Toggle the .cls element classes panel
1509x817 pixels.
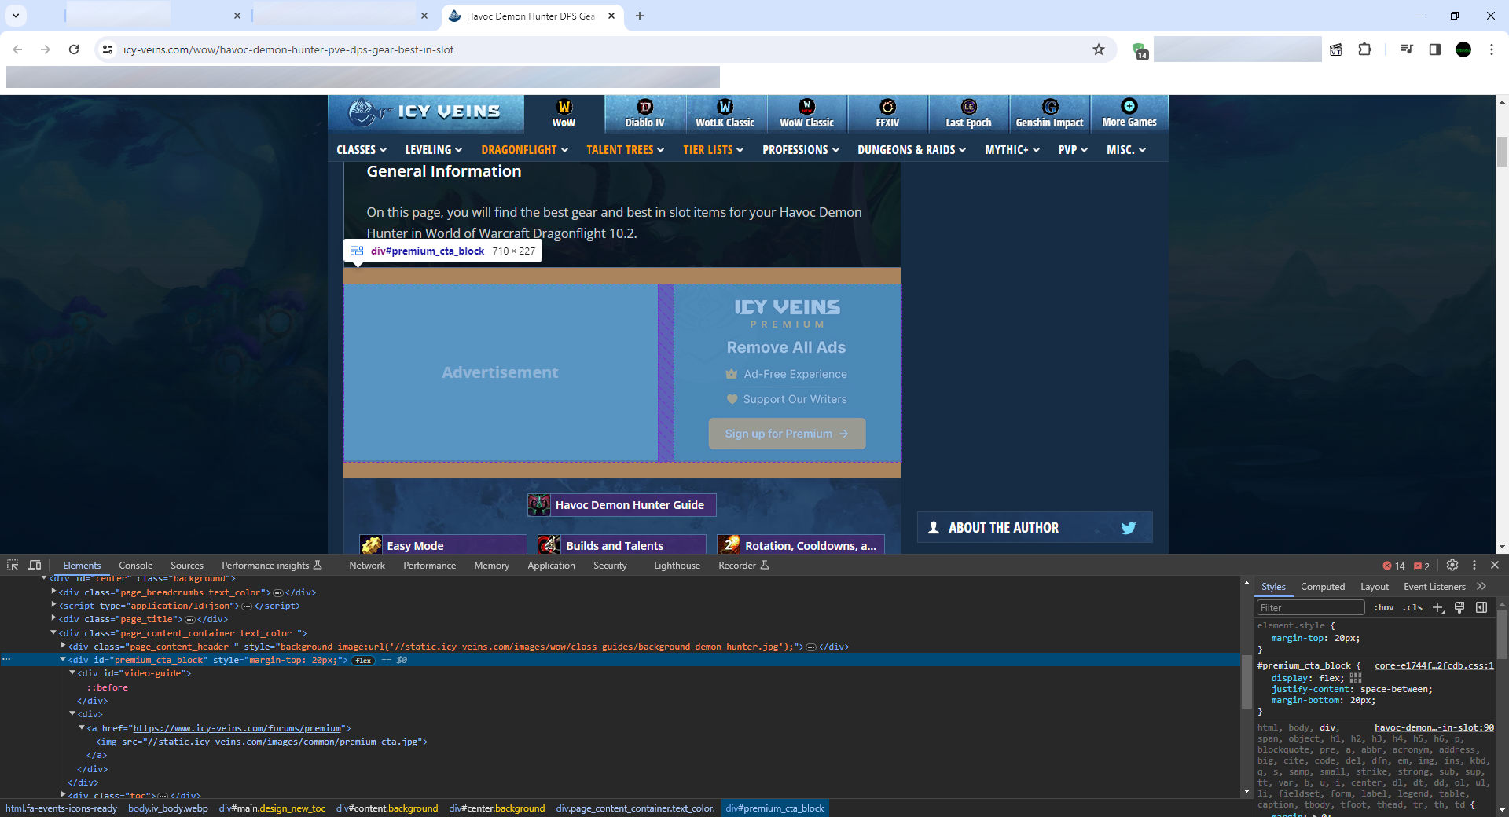[x=1412, y=607]
